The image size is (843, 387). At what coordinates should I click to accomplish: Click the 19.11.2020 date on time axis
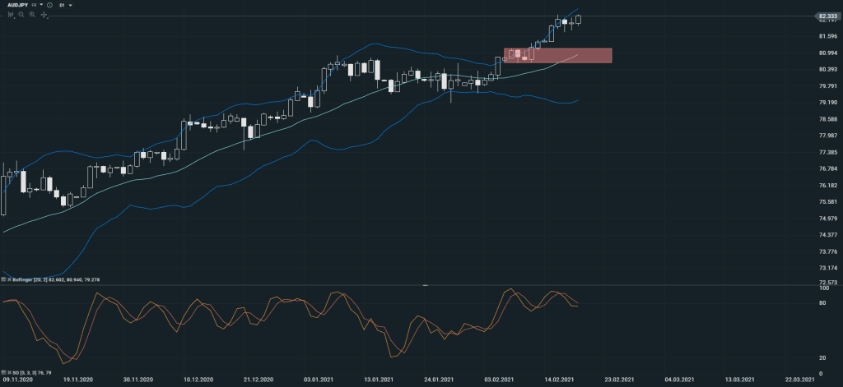77,379
